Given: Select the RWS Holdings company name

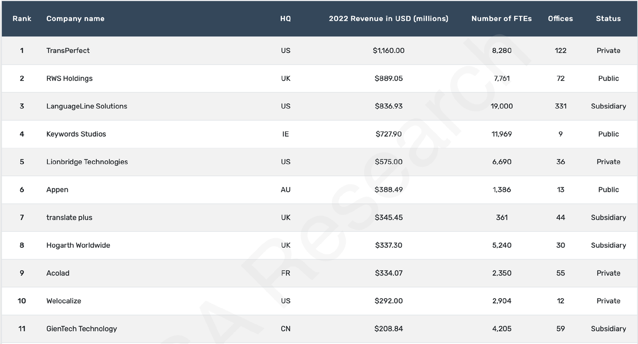Looking at the screenshot, I should [x=70, y=78].
